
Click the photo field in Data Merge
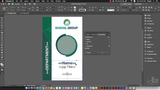[x=97, y=48]
